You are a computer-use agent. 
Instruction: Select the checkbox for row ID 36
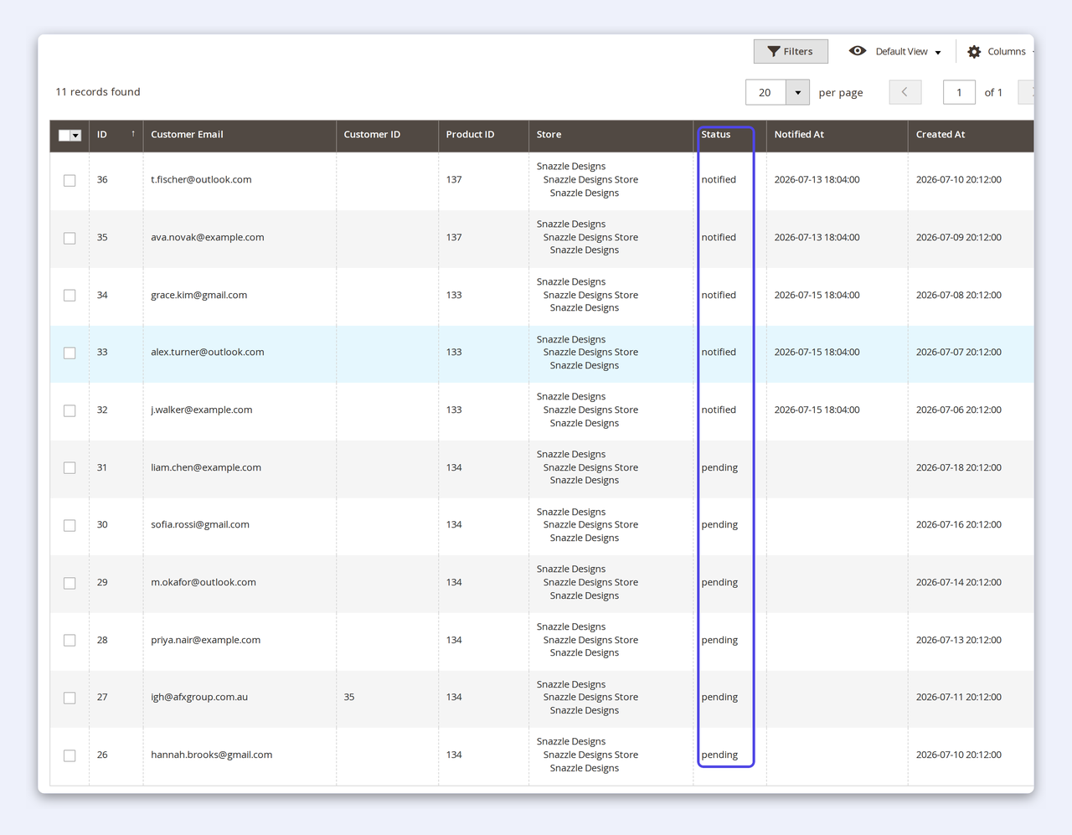click(70, 180)
